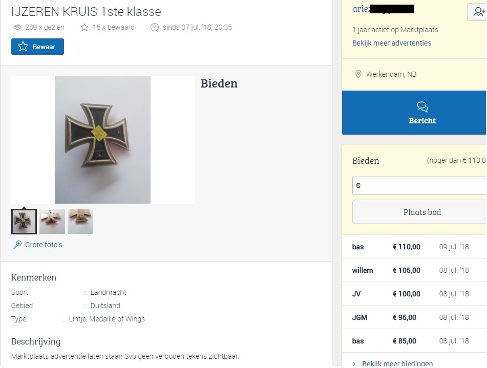The height and width of the screenshot is (368, 487).
Task: Click the location pin icon near Werkendam
Action: pos(358,74)
